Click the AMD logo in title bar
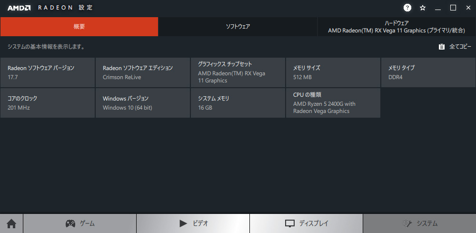Screen dimensions: 476x233 point(19,8)
